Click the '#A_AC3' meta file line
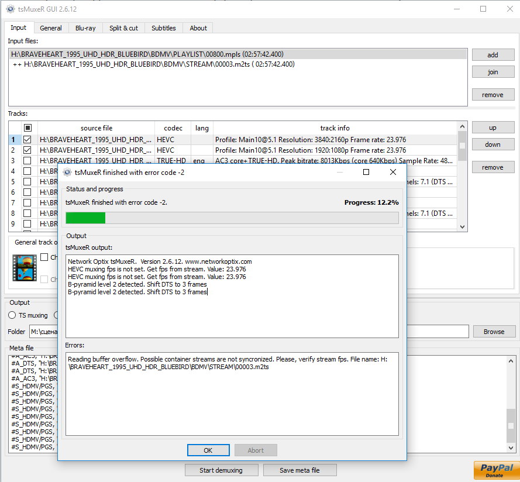 coord(34,378)
